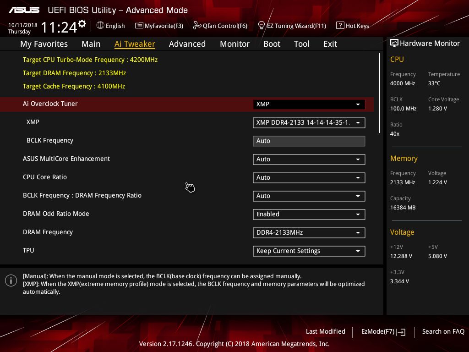Viewport: 469px width, 352px height.
Task: Select the CPU Core Ratio label
Action: coord(45,177)
